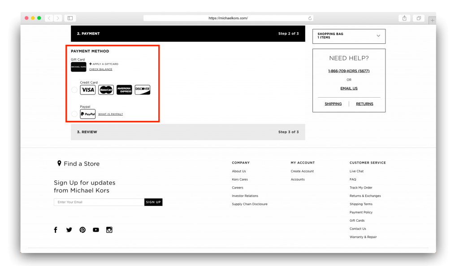
Task: Click the PayPal logo button
Action: (x=88, y=114)
